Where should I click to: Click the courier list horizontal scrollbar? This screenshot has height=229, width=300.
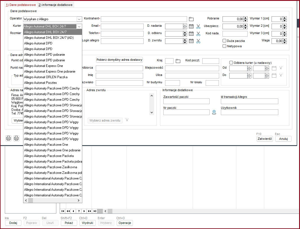point(53,200)
